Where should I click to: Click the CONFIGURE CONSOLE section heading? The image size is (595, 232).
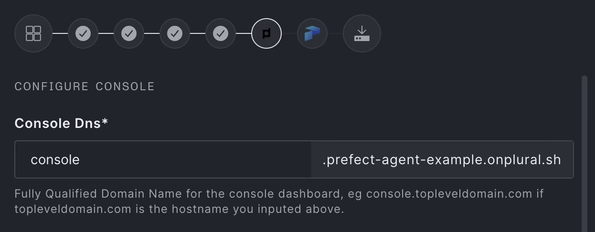coord(85,86)
